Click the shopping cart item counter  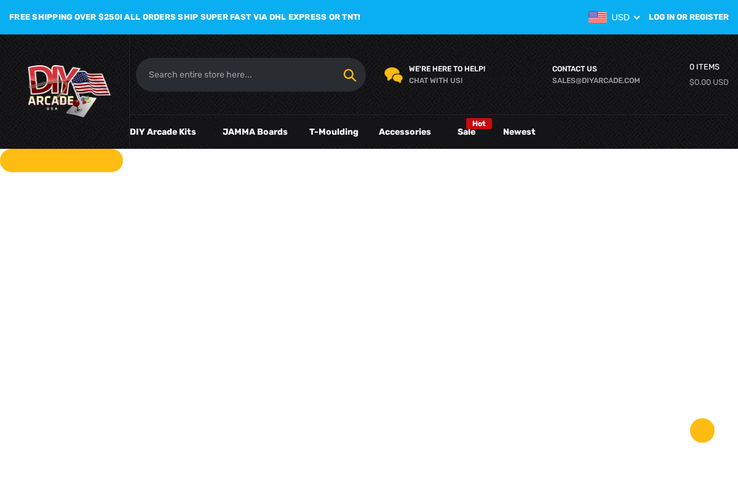click(704, 66)
